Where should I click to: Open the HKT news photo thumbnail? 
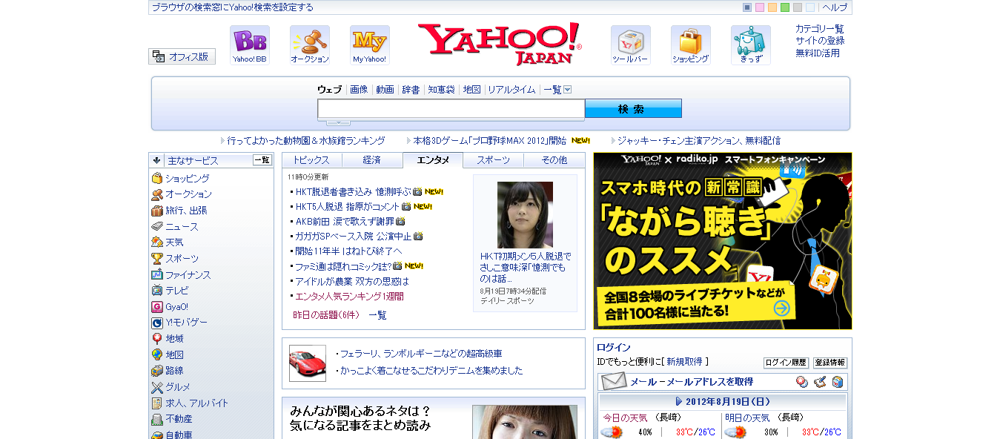point(525,215)
